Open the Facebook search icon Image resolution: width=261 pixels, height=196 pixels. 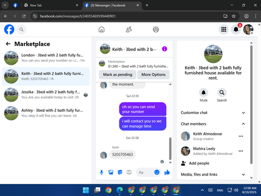(21, 29)
